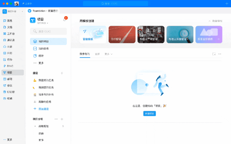Open 会议 (Meeting) in the left sidebar
Viewport: 231px width, 144px height.
(x=10, y=85)
